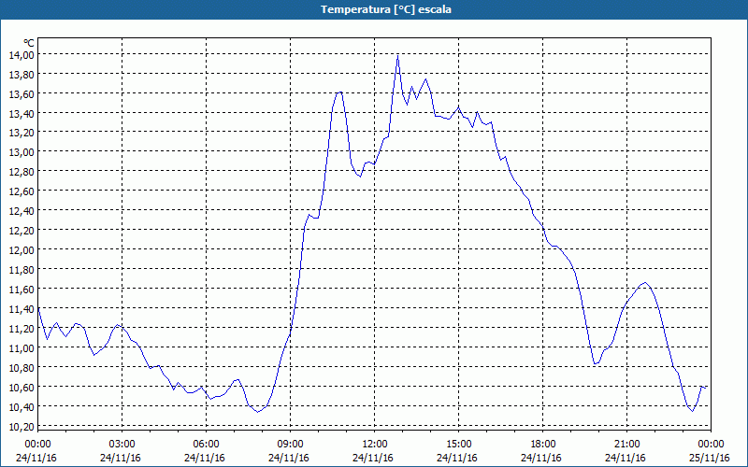Pick the 13,00 temperature axis label
The image size is (748, 467).
pos(22,151)
